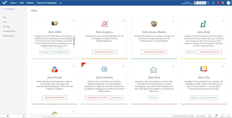The width and height of the screenshot is (232, 118).
Task: Open Experte.de-Testprojekt in top bar
Action: point(47,3)
